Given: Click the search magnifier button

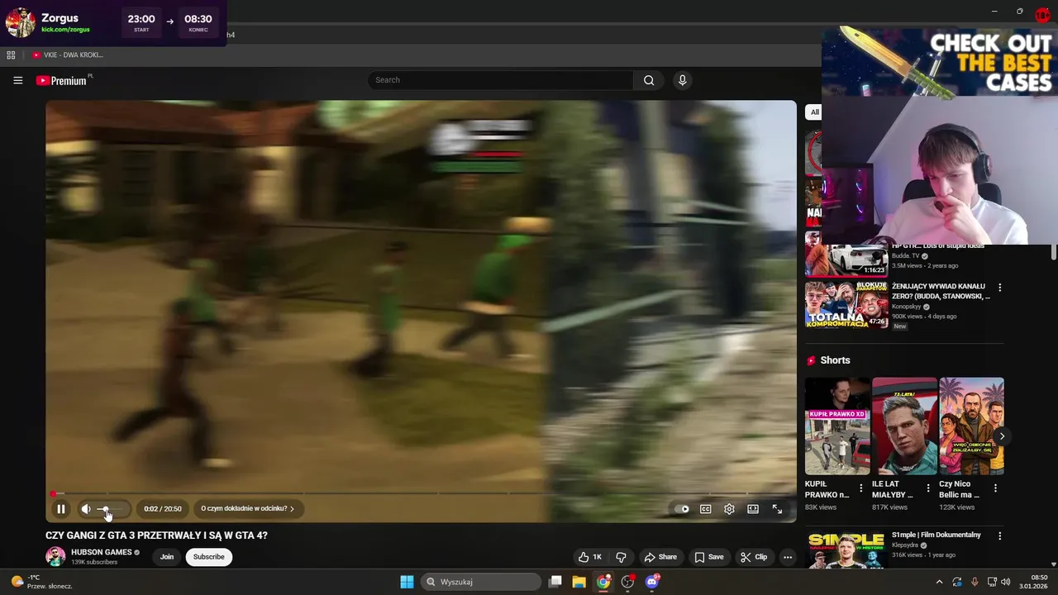Looking at the screenshot, I should click(649, 80).
